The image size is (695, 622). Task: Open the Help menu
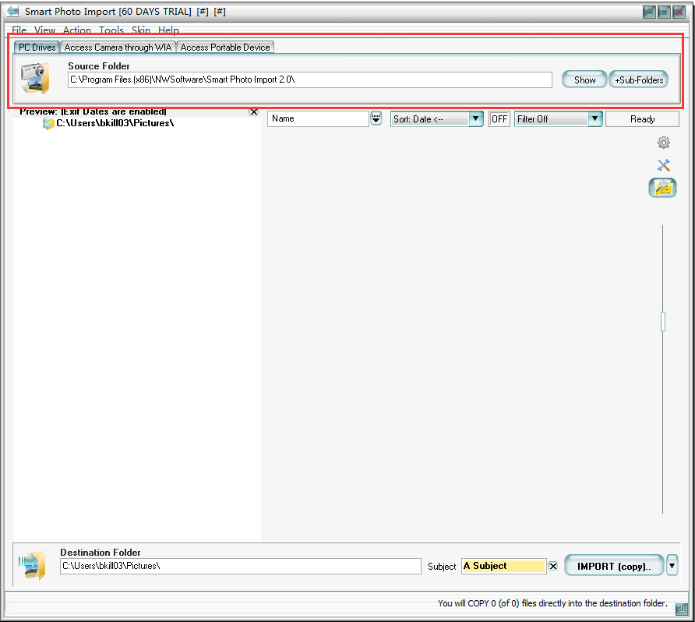click(x=169, y=30)
